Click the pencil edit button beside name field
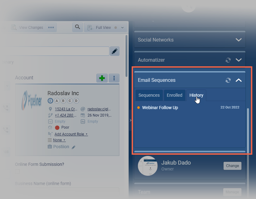Viewport: 256px width, 199px height. [x=115, y=51]
